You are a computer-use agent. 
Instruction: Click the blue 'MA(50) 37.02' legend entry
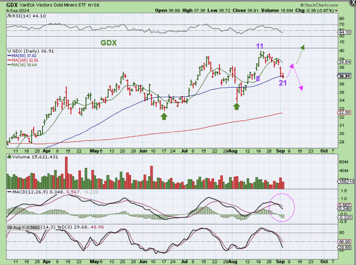pos(25,56)
